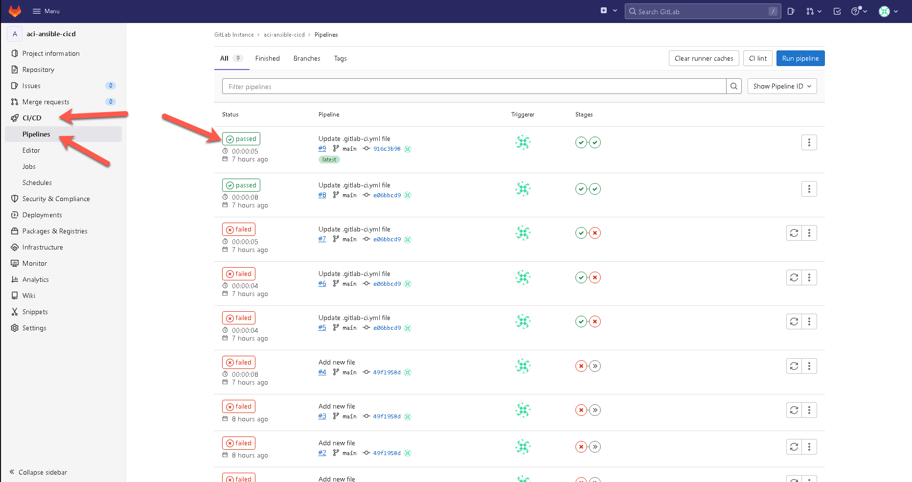This screenshot has width=912, height=482.
Task: Switch to the Branches tab
Action: click(x=307, y=58)
